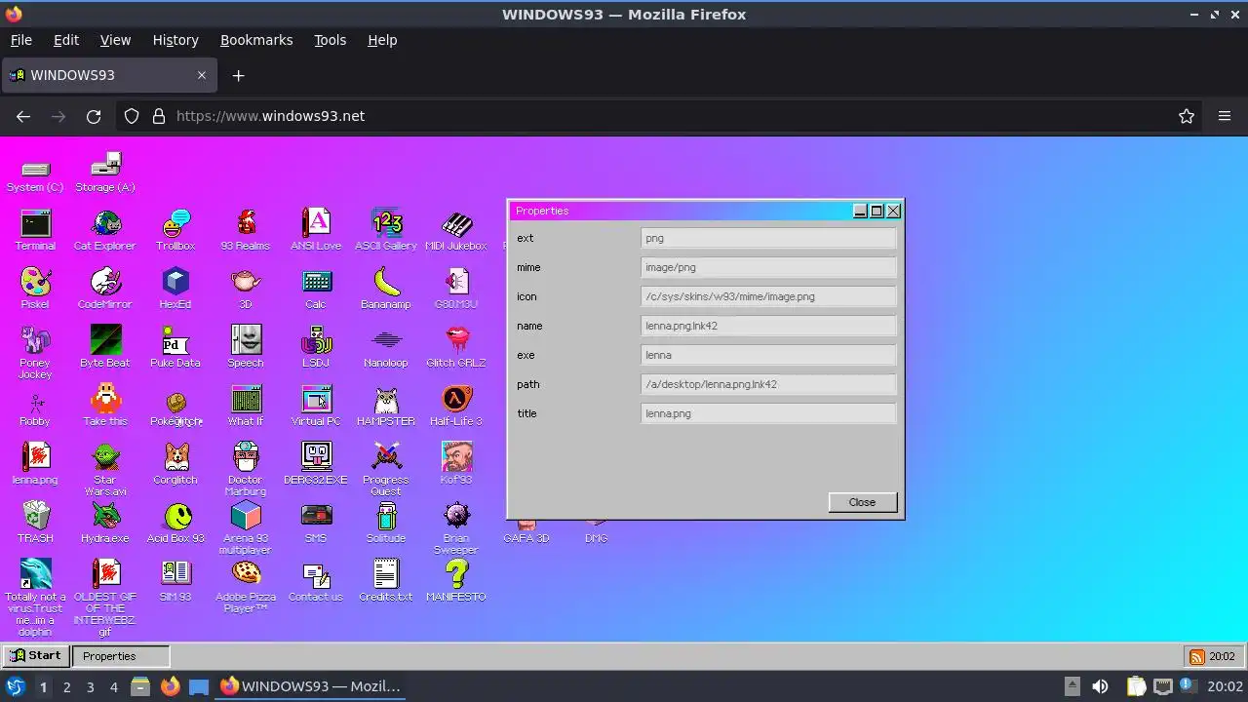Open the Terminal desktop icon
The width and height of the screenshot is (1248, 702).
tap(35, 231)
